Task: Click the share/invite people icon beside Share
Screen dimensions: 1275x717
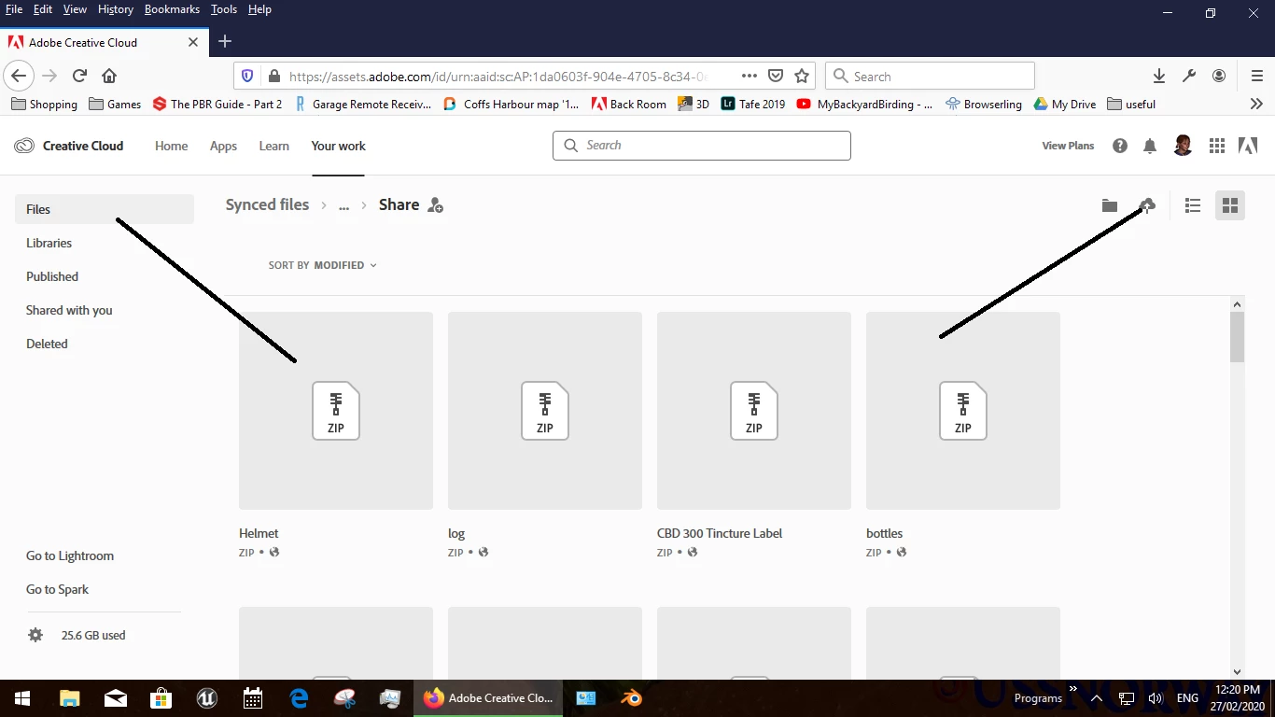Action: (435, 205)
